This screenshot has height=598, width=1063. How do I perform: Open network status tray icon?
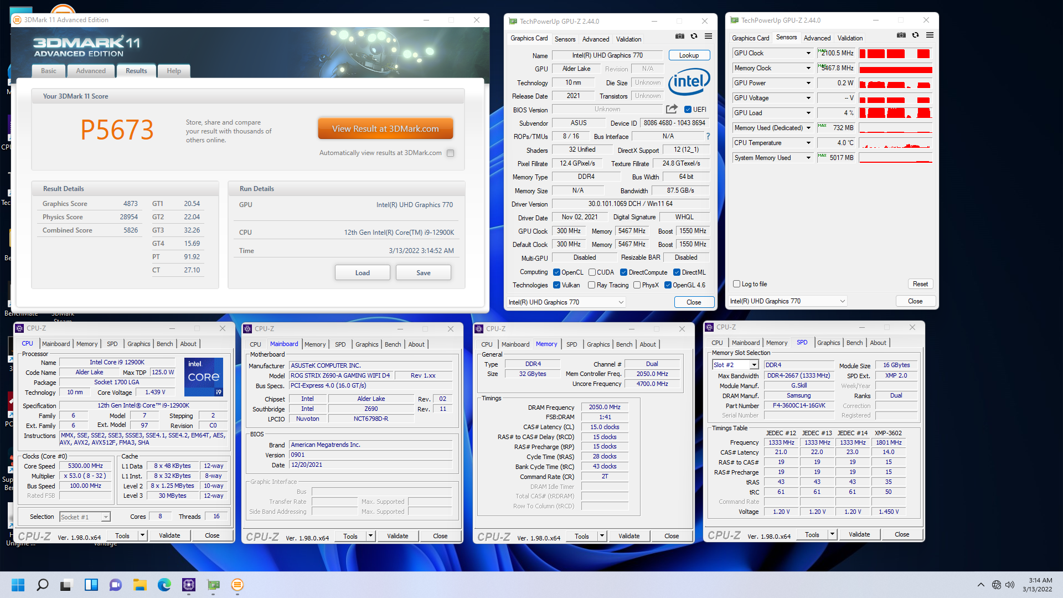997,585
